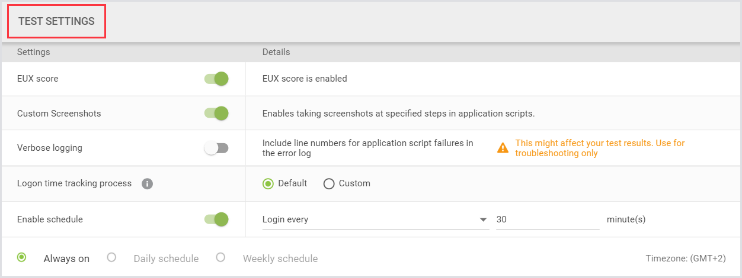Toggle the EUX score switch

click(x=216, y=79)
